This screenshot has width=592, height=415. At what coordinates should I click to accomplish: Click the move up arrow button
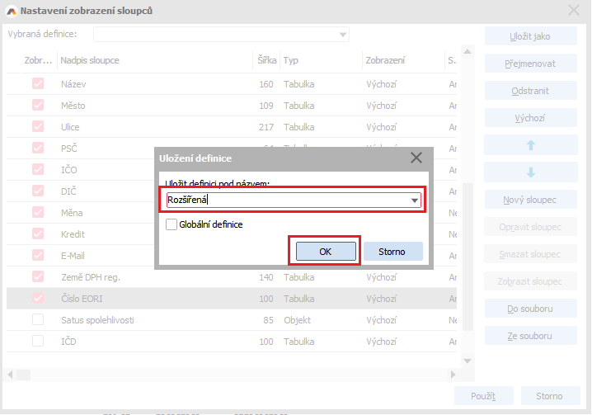click(530, 145)
